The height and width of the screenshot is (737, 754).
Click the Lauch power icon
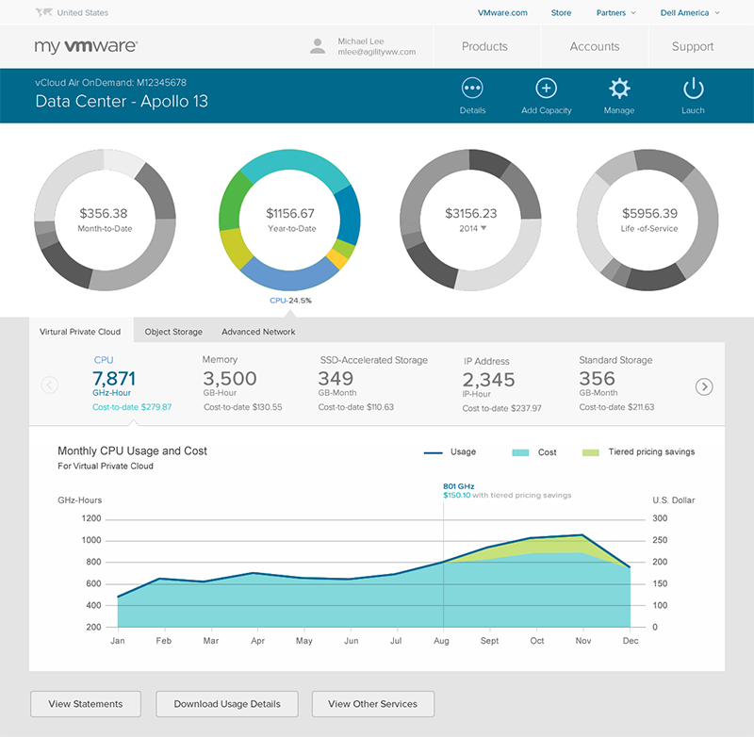[693, 89]
